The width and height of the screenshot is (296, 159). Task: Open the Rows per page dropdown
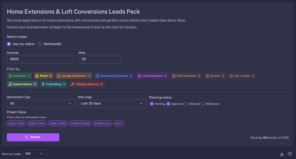34,154
